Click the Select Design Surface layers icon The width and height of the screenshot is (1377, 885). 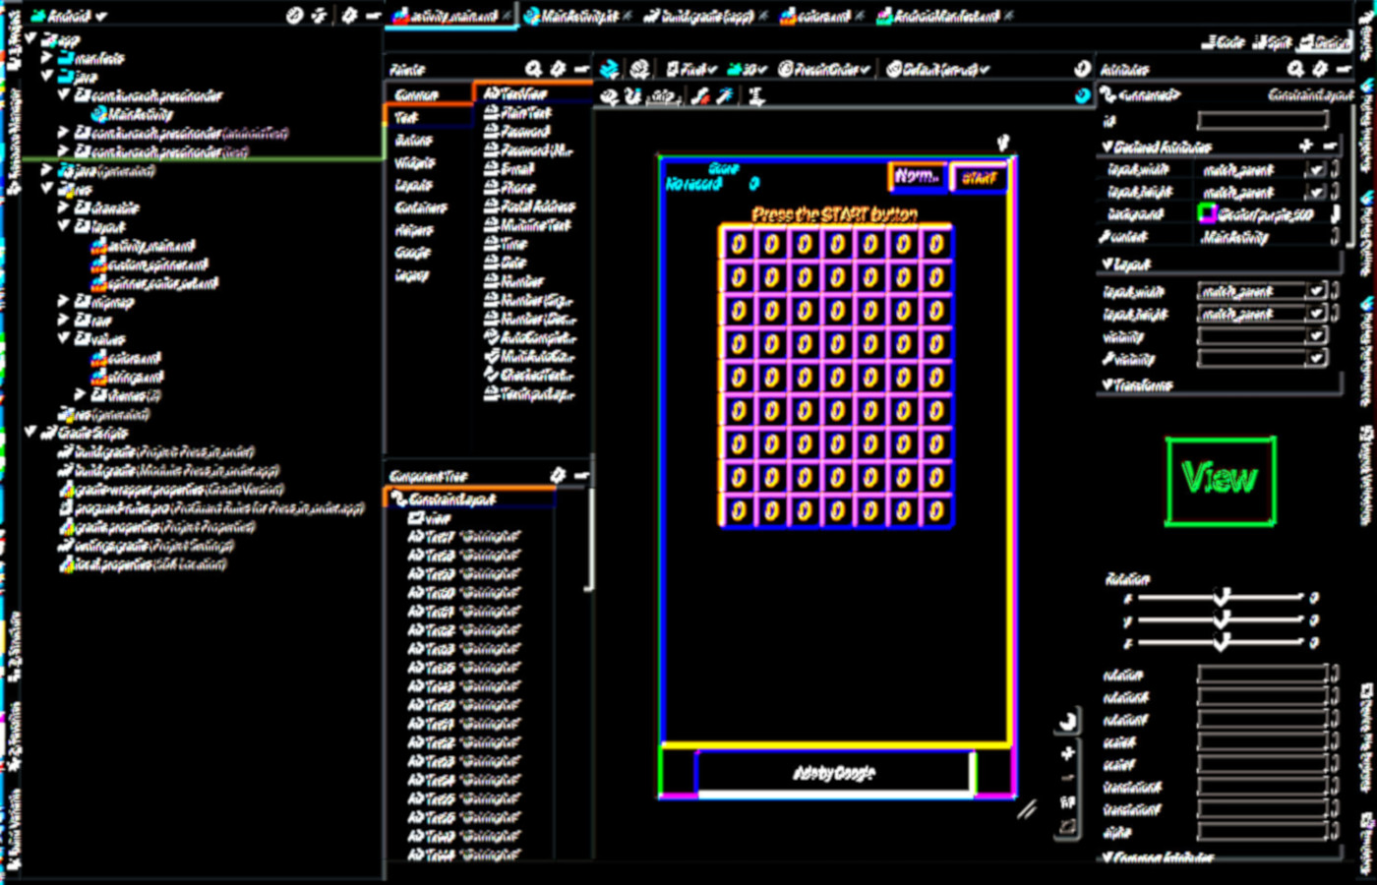[x=610, y=70]
